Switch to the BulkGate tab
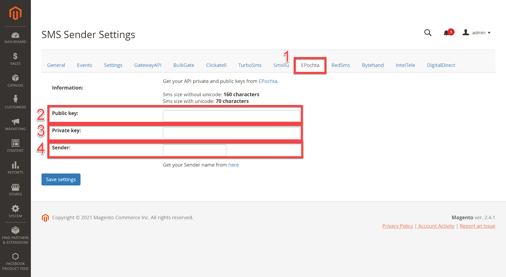506x277 pixels. click(184, 65)
